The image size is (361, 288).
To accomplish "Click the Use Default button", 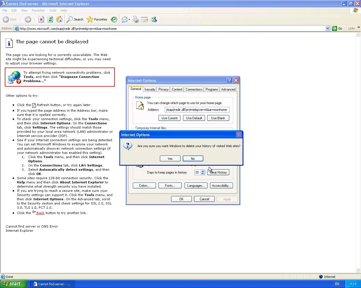I will pos(194,118).
